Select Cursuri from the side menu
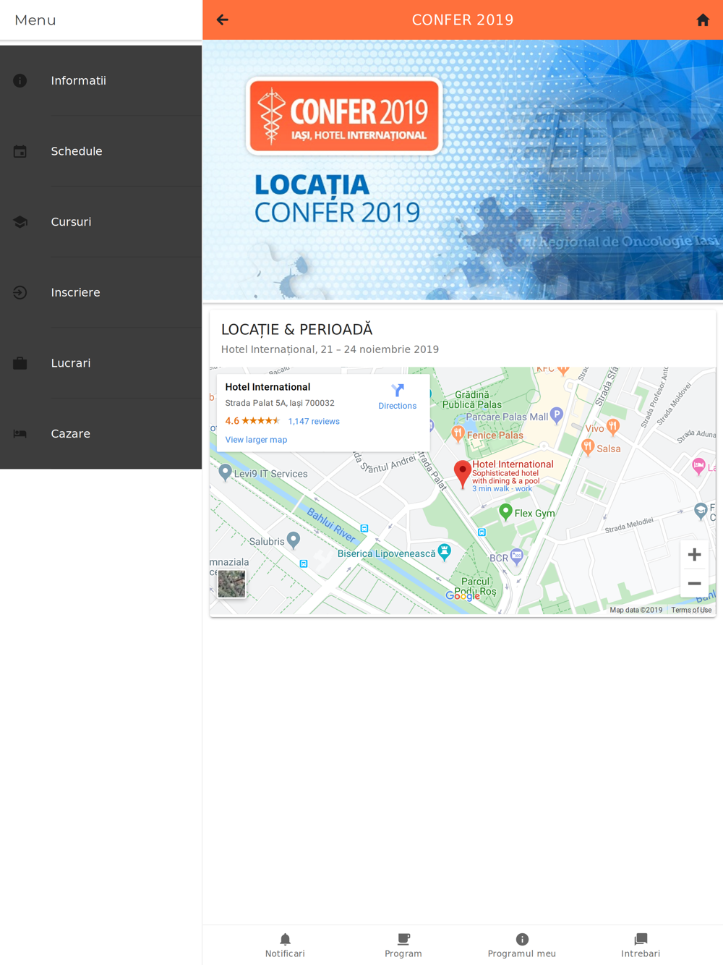723x965 pixels. pos(101,222)
